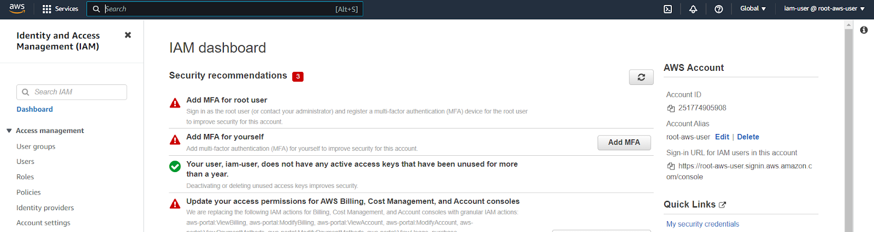Click warning icon beside Update your access permissions

coord(175,204)
